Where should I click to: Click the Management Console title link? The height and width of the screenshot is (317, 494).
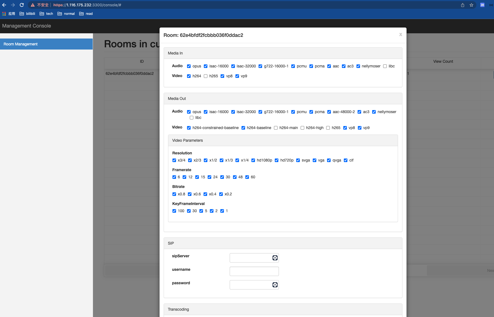27,26
